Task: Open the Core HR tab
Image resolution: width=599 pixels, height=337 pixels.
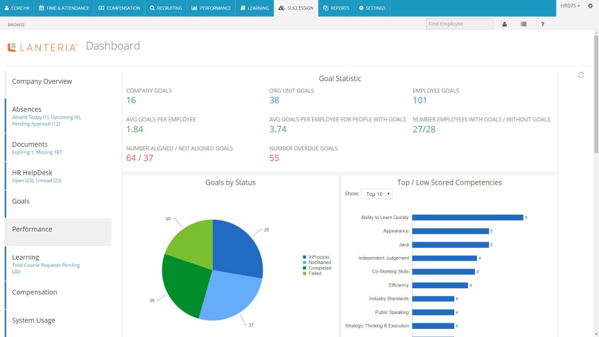Action: click(17, 8)
